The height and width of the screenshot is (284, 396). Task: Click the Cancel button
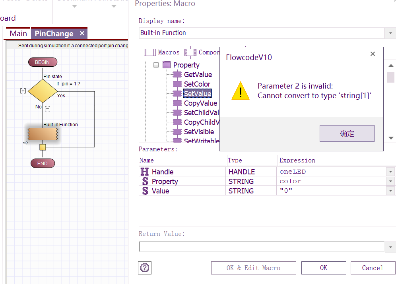point(373,268)
